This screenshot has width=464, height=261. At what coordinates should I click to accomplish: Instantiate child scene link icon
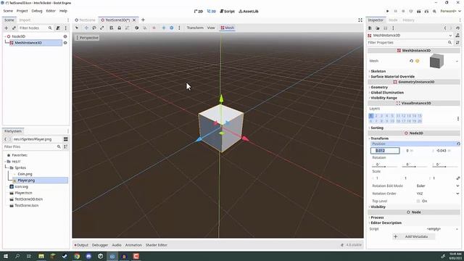tap(14, 28)
